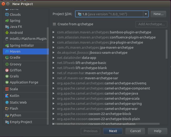Screen dimensions: 171x137
Task: Pick the Griffon icon
Action: (x=7, y=70)
